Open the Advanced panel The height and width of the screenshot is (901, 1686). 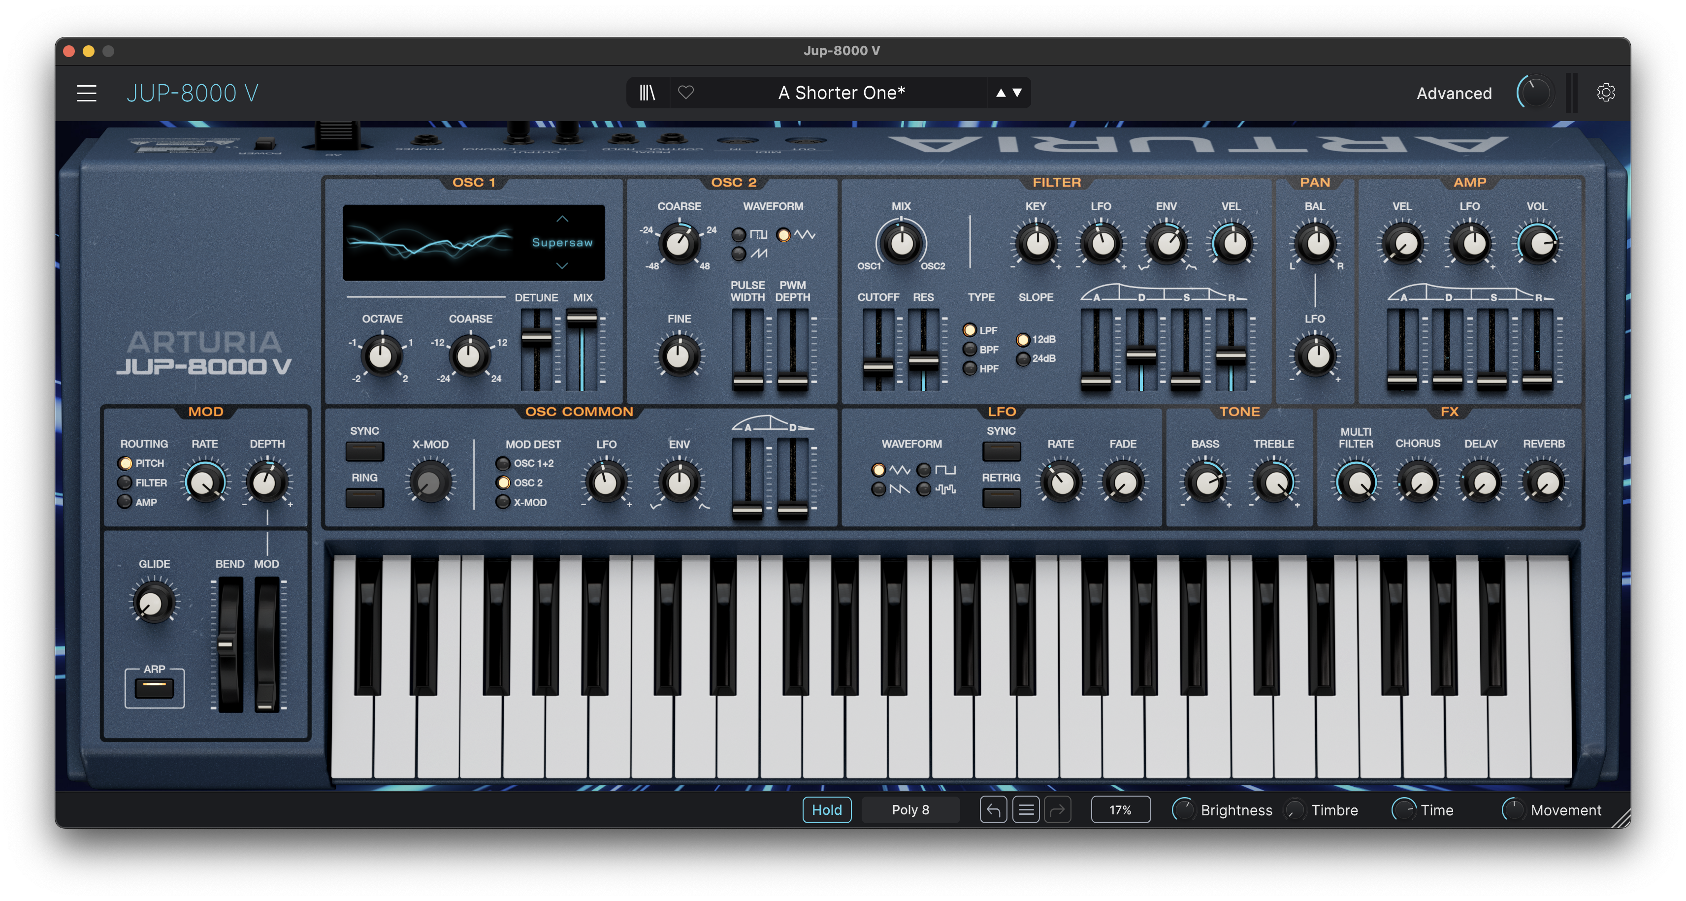point(1454,93)
